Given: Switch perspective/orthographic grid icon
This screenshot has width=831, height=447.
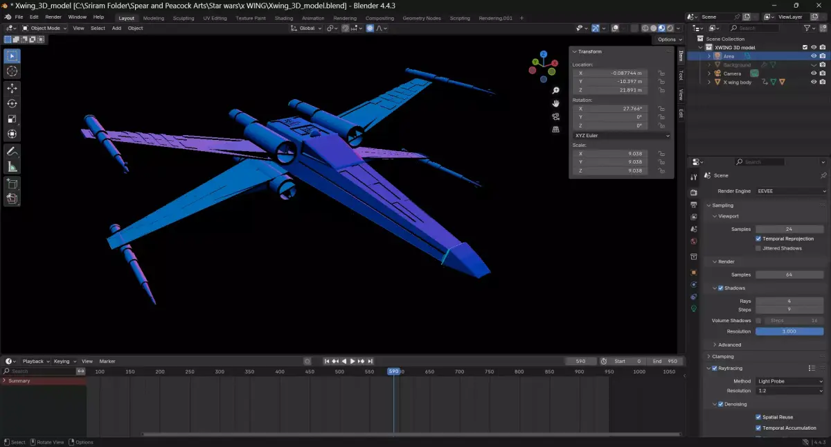Looking at the screenshot, I should tap(555, 129).
